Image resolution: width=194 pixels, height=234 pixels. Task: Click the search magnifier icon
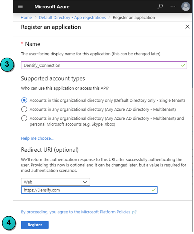[160, 6]
